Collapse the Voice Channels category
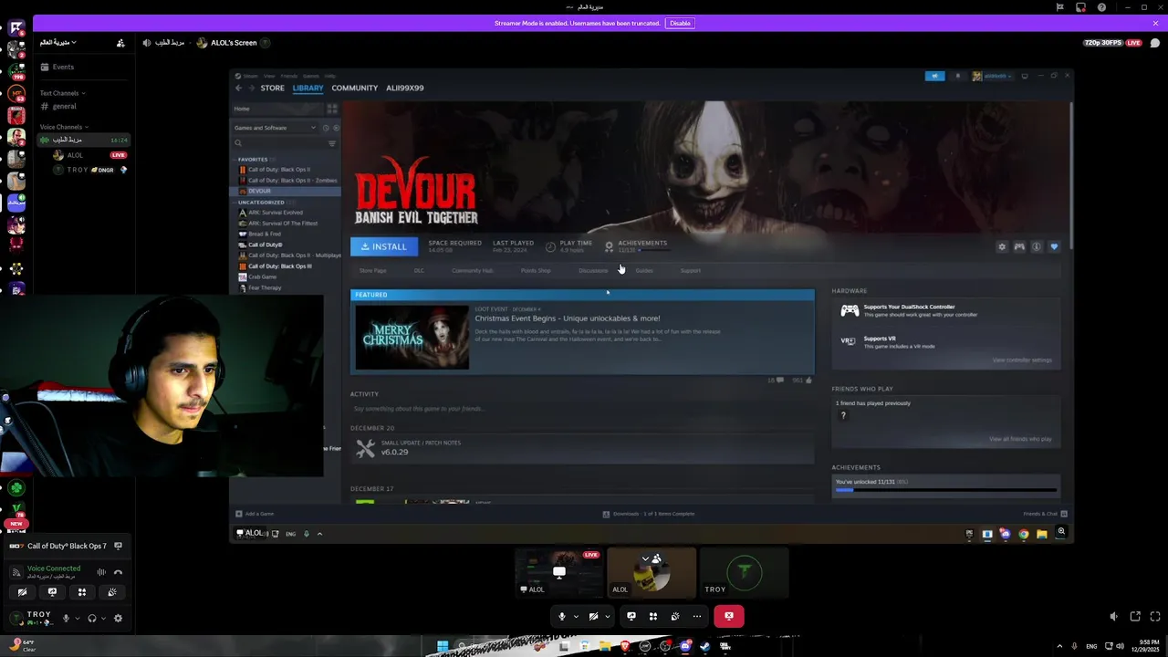1168x657 pixels. point(64,127)
